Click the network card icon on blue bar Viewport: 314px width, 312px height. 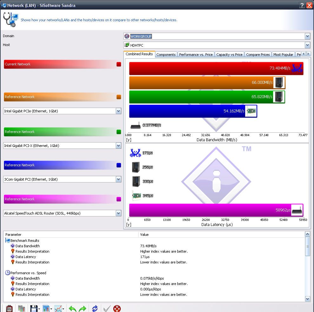point(251,111)
